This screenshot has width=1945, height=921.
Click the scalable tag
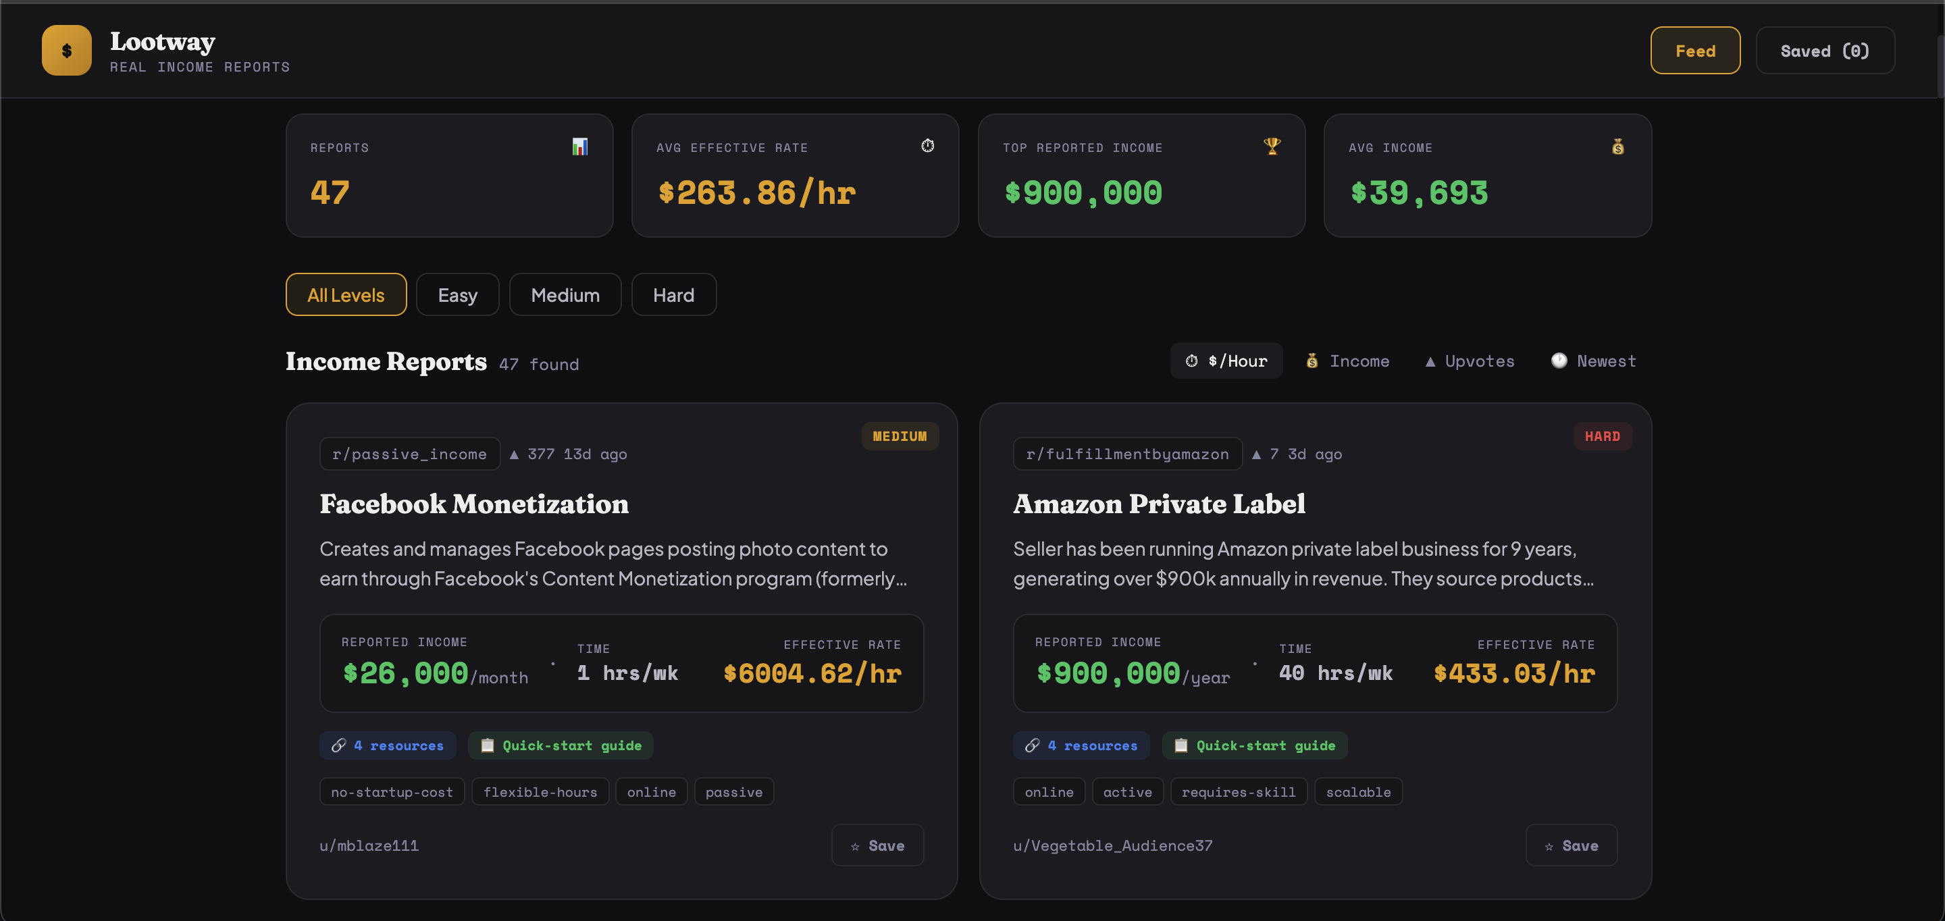(1358, 791)
